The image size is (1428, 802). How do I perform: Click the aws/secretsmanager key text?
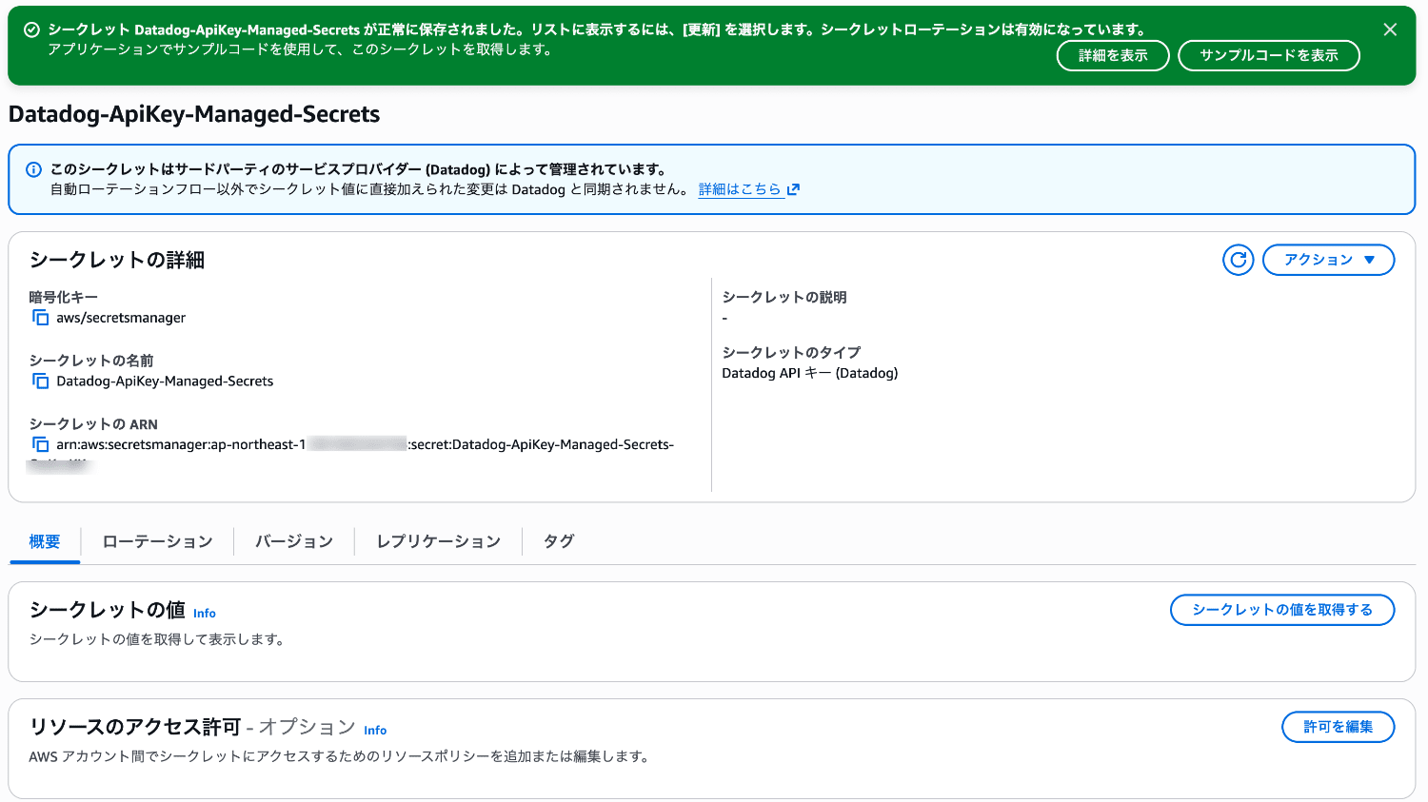121,318
